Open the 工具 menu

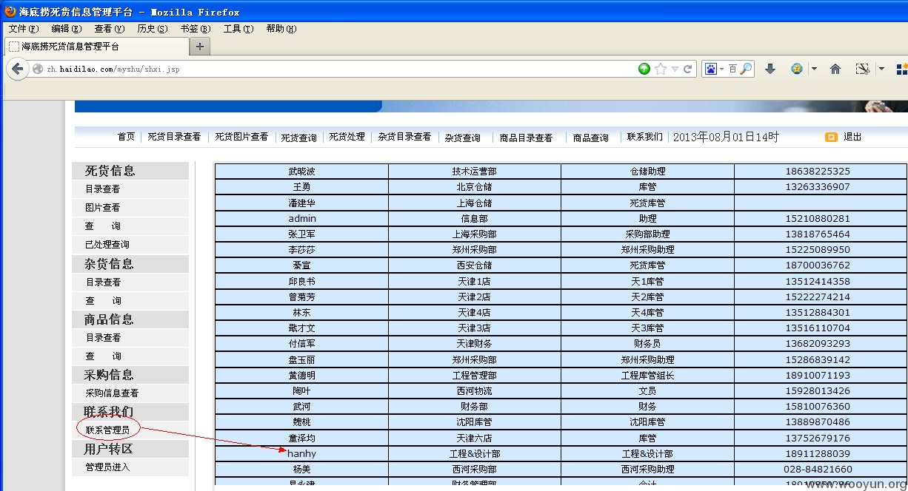click(238, 29)
